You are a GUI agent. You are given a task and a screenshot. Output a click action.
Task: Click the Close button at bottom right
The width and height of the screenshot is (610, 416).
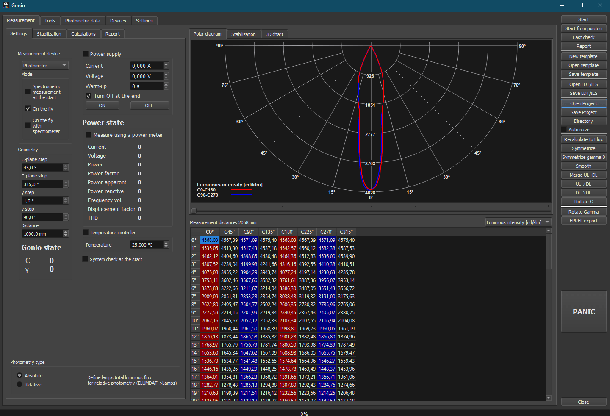(584, 402)
